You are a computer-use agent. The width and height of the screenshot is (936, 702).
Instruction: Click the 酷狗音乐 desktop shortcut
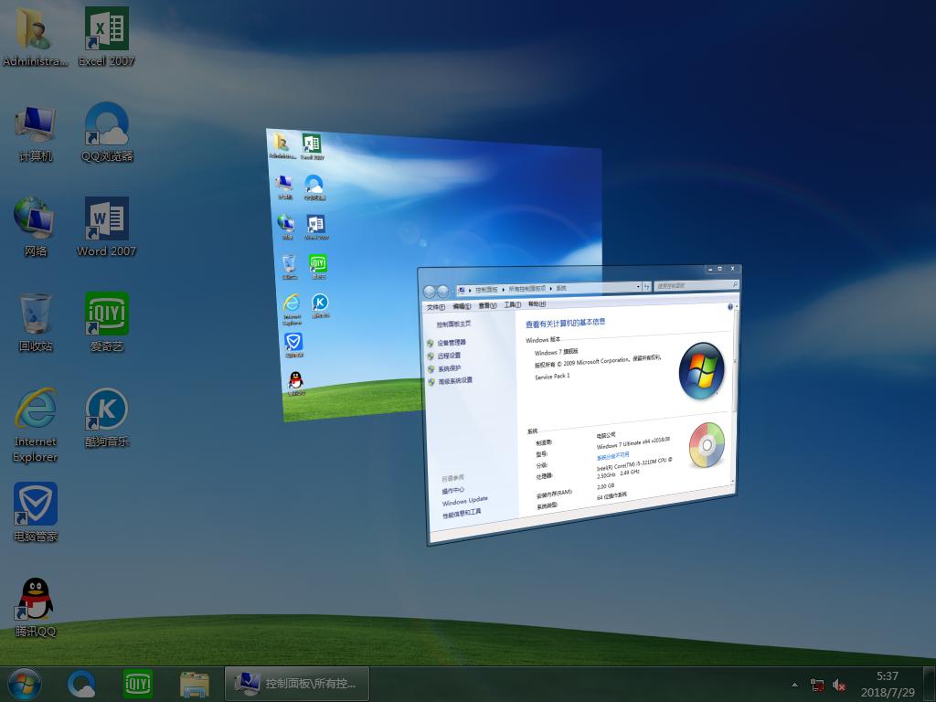[x=106, y=415]
